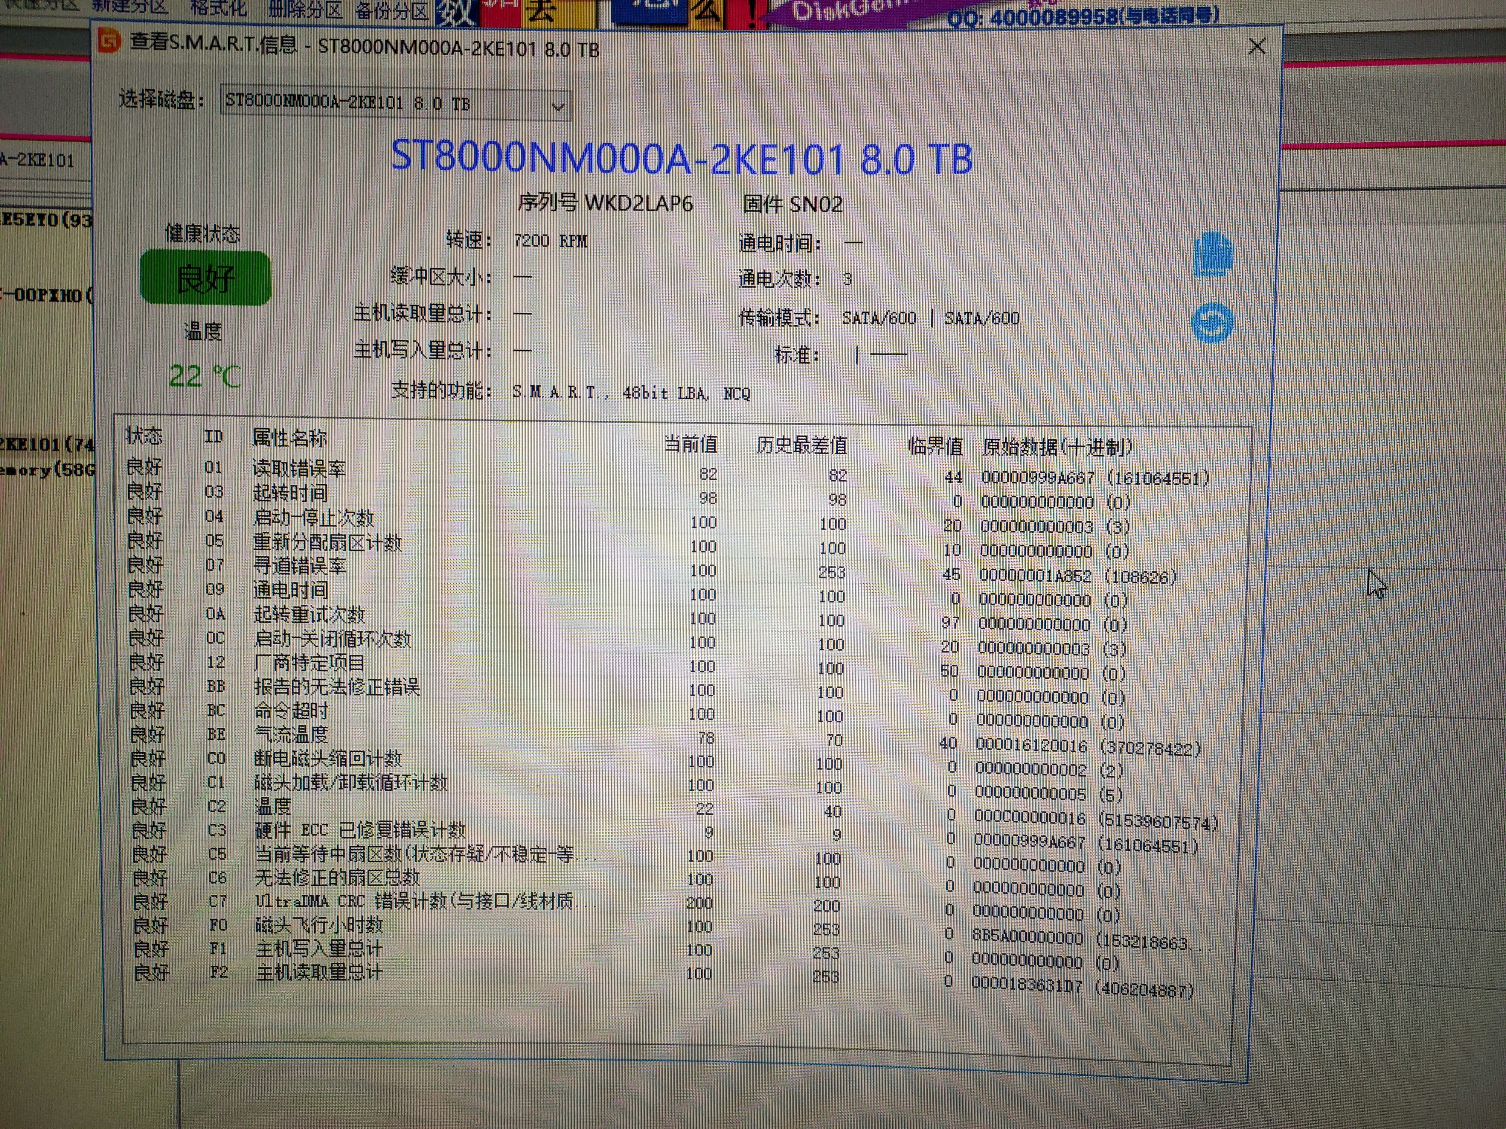Click the serial number WKD2LAP6

(x=639, y=204)
